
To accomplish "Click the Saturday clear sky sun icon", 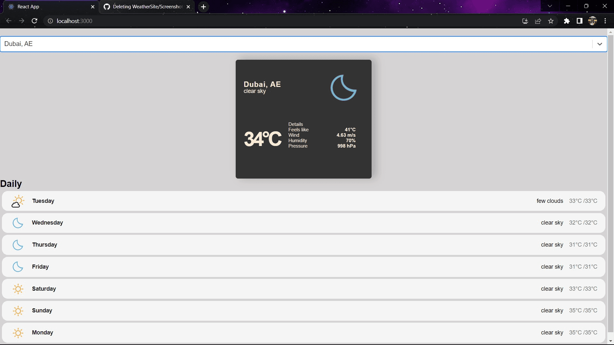I will coord(18,288).
